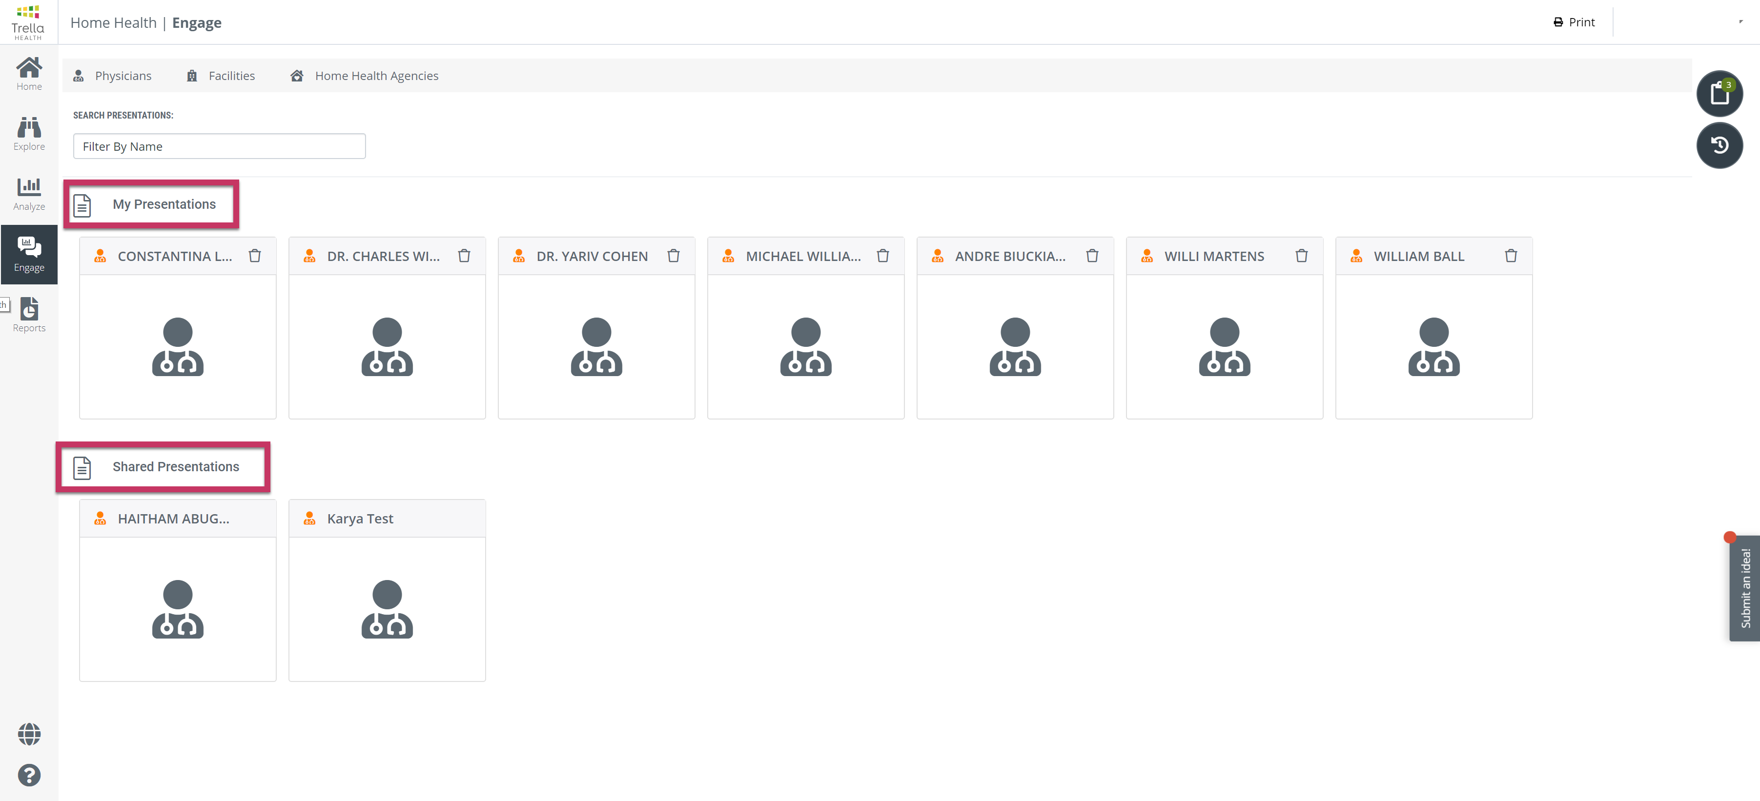
Task: Open CONSTANTINA L... presentation thumbnail
Action: click(x=178, y=347)
